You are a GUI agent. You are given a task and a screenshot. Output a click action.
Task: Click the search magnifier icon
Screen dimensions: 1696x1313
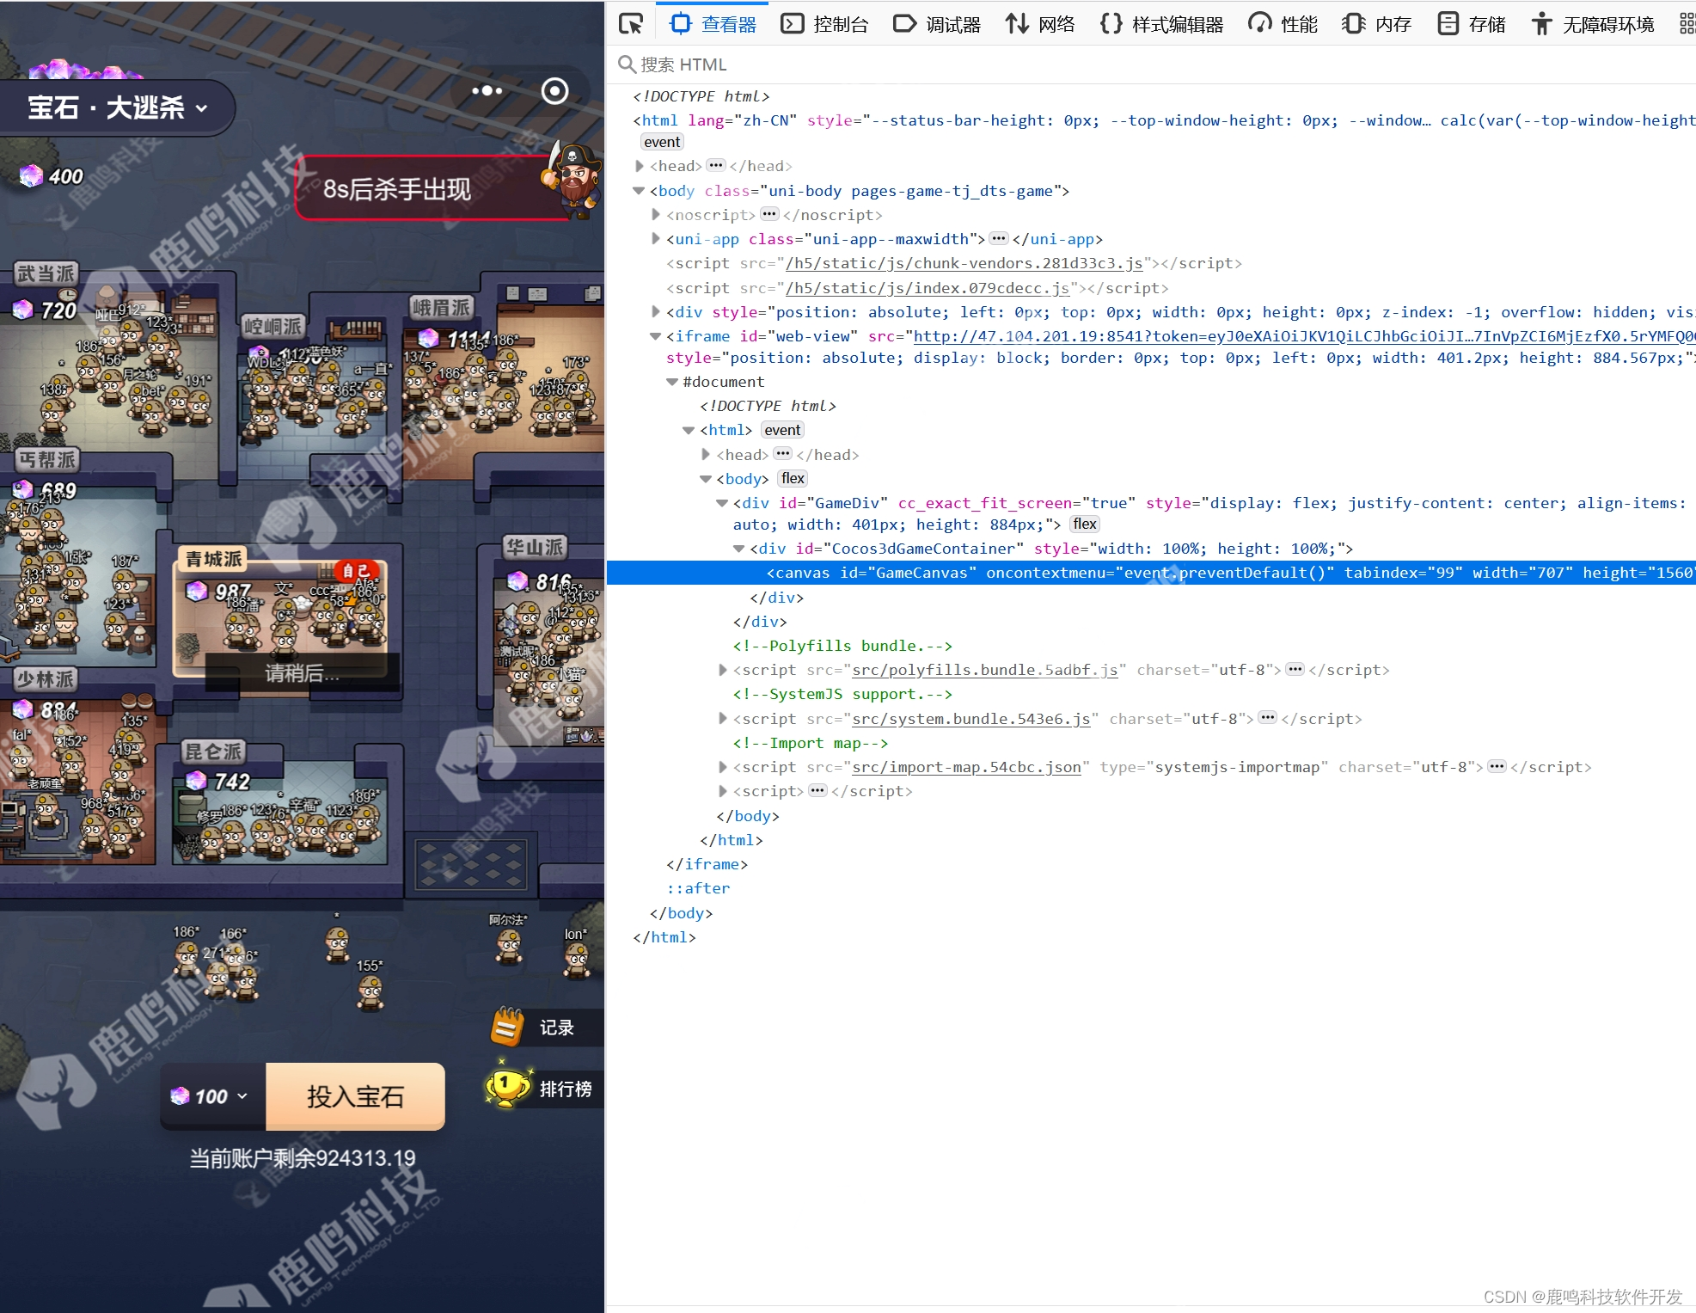coord(627,64)
